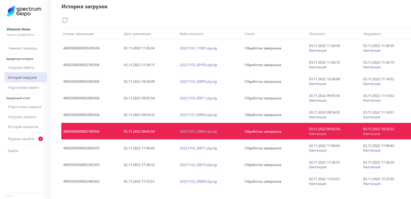Open file 20221103_00001.zip.sig in highlighted row

(198, 131)
